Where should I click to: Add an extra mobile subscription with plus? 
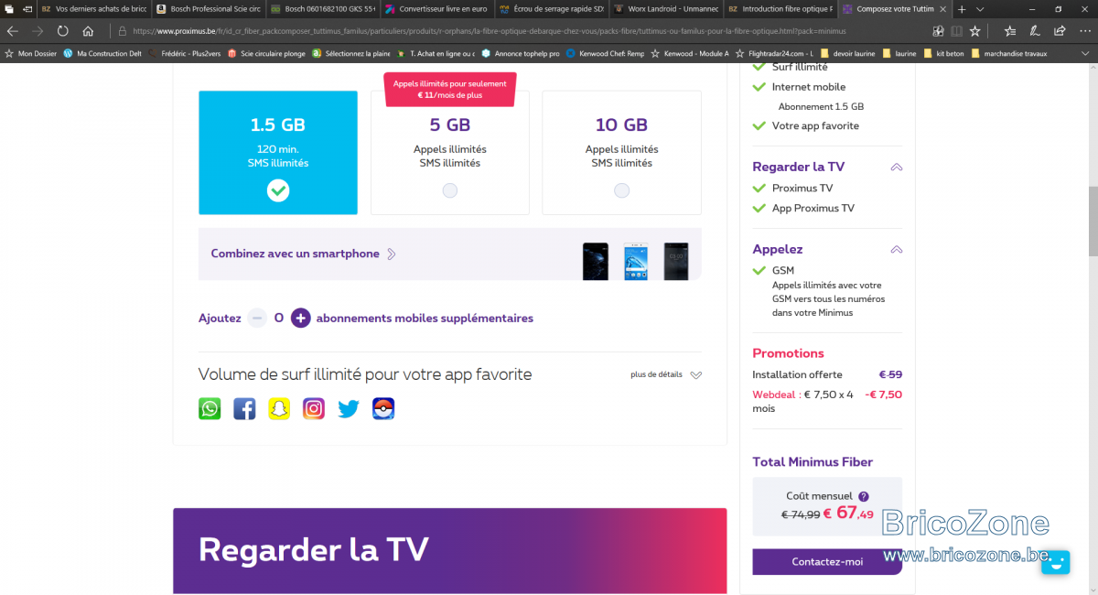point(301,319)
